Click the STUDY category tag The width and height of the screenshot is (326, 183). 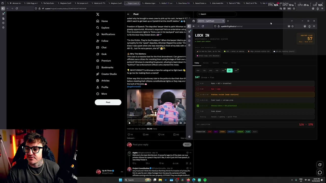[x=223, y=132]
